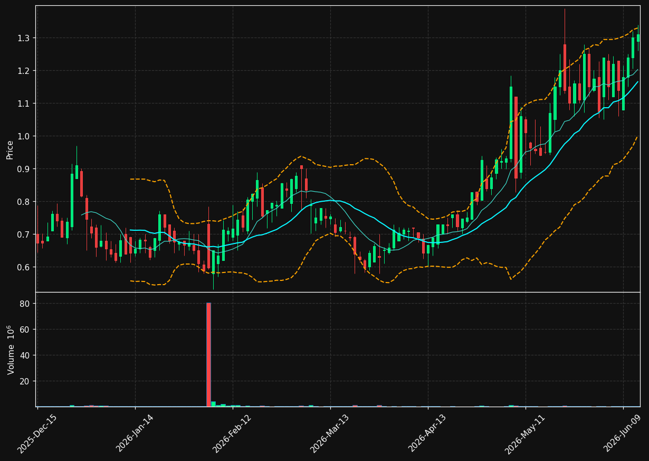
Task: Click the highest red candlestick near 1.28
Action: [565, 68]
